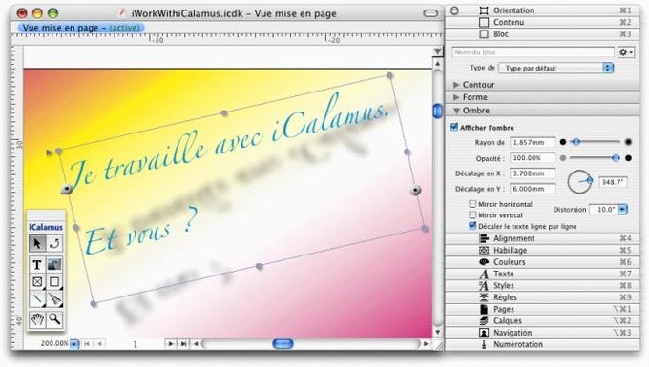Open the gear action menu button
This screenshot has width=649, height=367.
point(625,52)
